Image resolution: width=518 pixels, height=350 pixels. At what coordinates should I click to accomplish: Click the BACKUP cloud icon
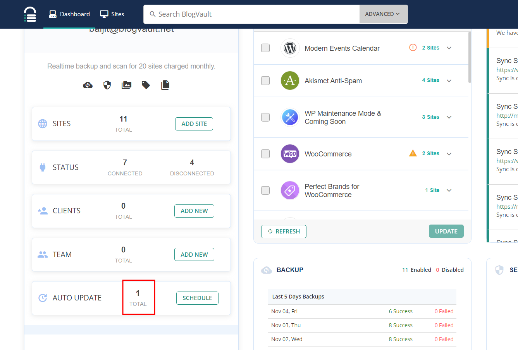[267, 270]
